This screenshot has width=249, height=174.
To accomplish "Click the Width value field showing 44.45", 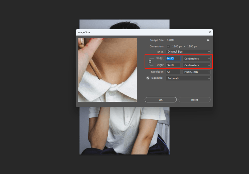I will pos(173,59).
